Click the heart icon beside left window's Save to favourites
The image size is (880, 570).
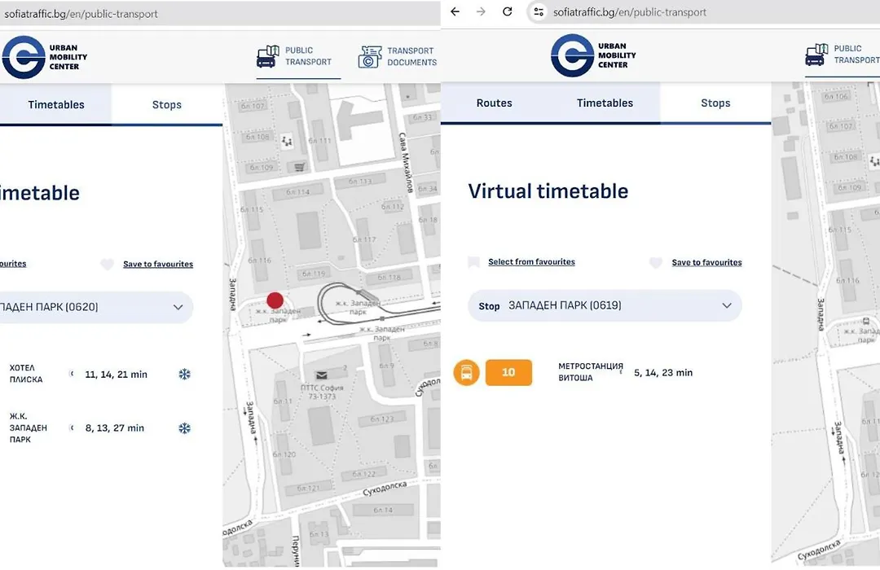pyautogui.click(x=108, y=265)
